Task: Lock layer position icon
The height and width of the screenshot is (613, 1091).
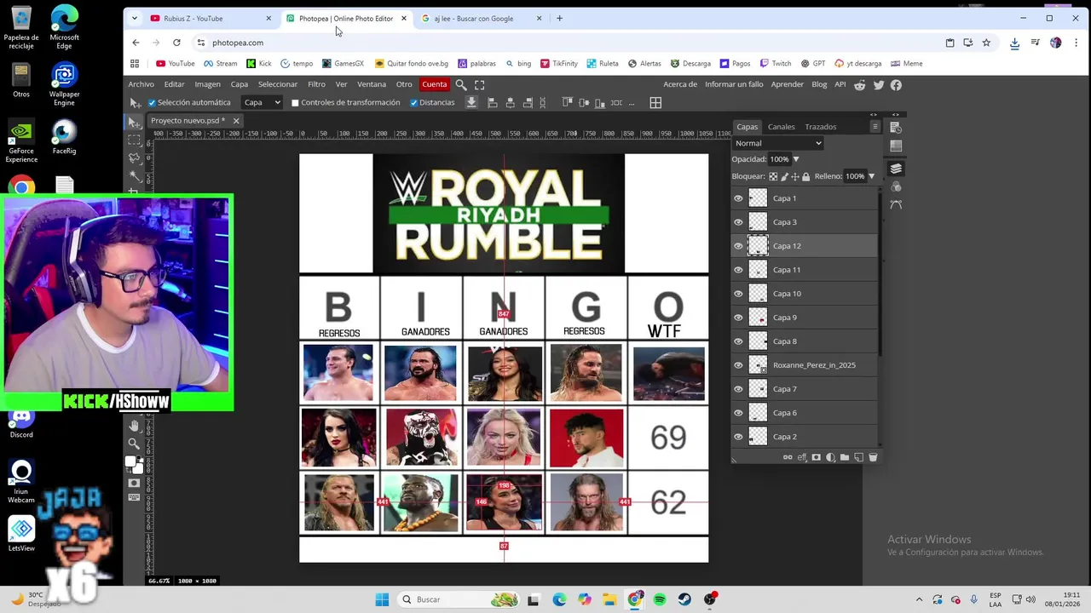Action: 795,176
